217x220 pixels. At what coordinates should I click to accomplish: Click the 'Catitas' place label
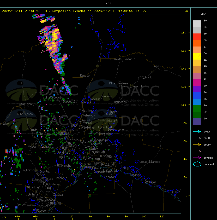[x=135, y=175]
